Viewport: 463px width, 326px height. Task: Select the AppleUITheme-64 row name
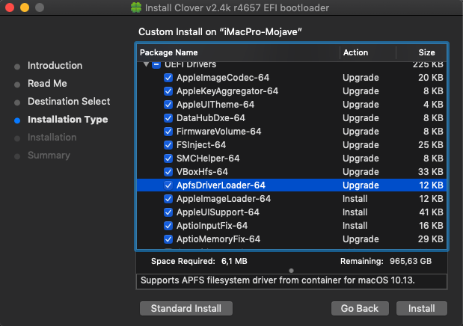215,105
